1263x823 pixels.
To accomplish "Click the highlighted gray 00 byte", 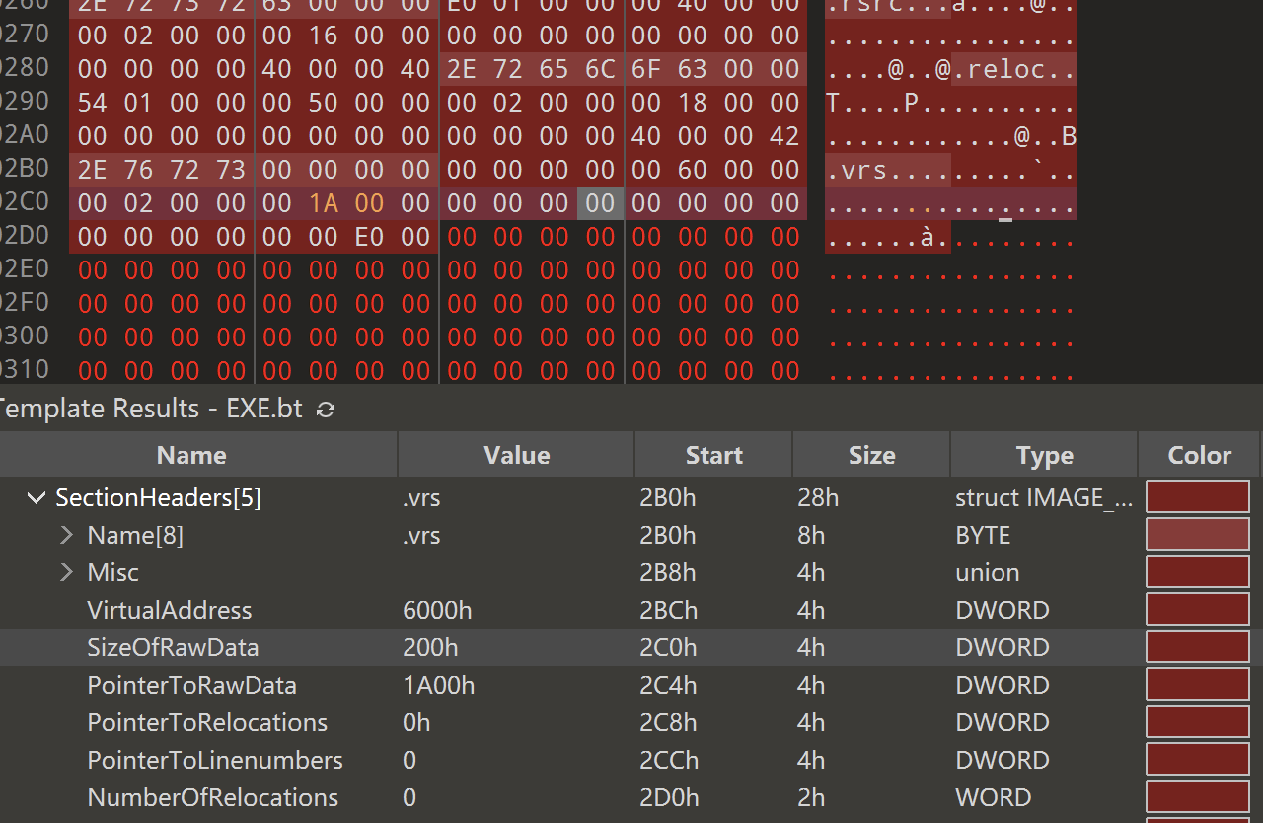I will 600,203.
